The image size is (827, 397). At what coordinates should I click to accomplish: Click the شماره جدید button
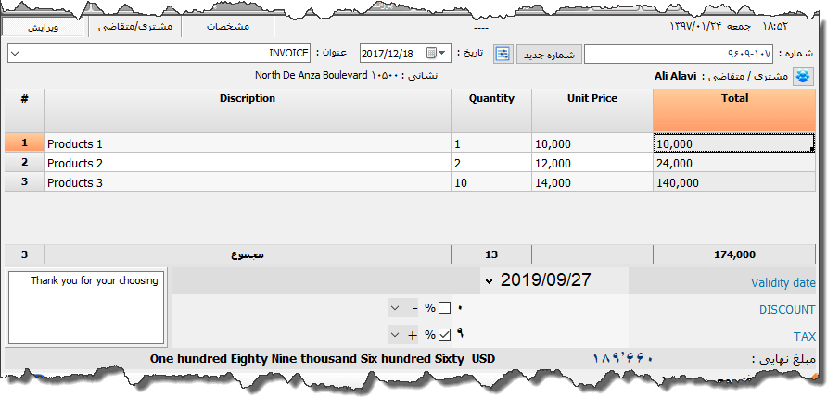(549, 55)
